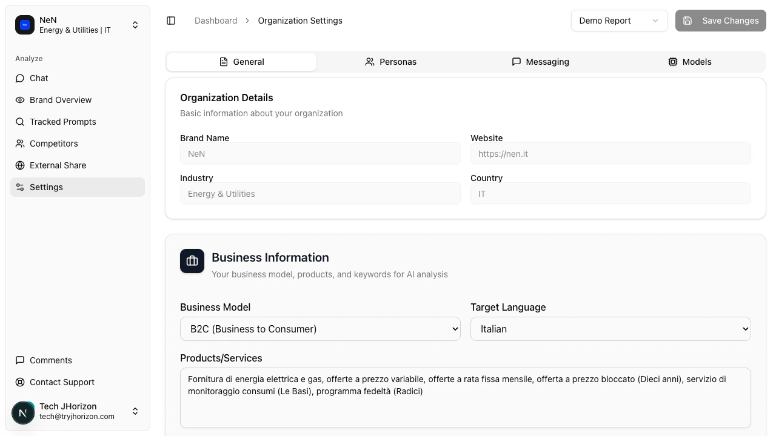Click the Save Changes button
Viewport: 776px width, 436px height.
pyautogui.click(x=721, y=20)
